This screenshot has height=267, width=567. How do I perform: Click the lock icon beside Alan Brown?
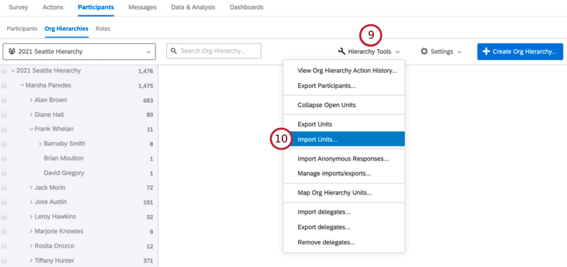pyautogui.click(x=4, y=100)
